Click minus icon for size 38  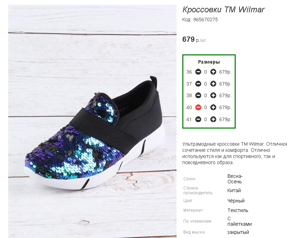click(198, 95)
